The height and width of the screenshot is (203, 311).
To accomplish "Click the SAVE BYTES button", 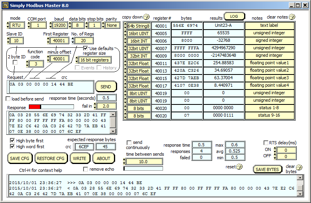I will (x=267, y=169).
